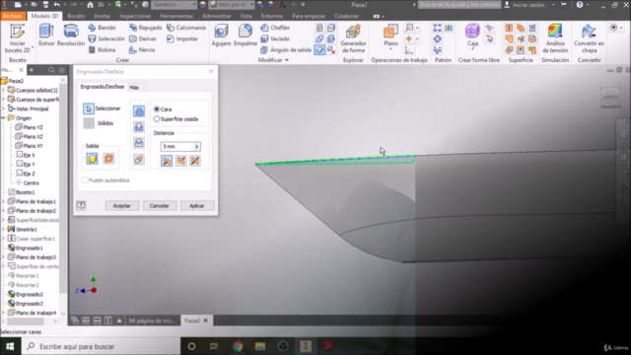Screen dimensions: 631x355
Task: Open the dialog help button
Action: coord(81,205)
